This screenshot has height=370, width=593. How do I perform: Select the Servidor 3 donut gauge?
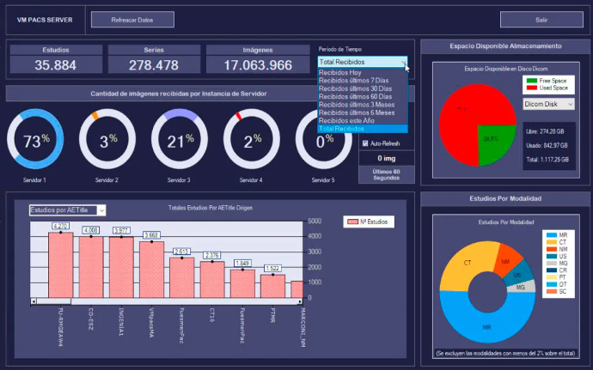179,142
